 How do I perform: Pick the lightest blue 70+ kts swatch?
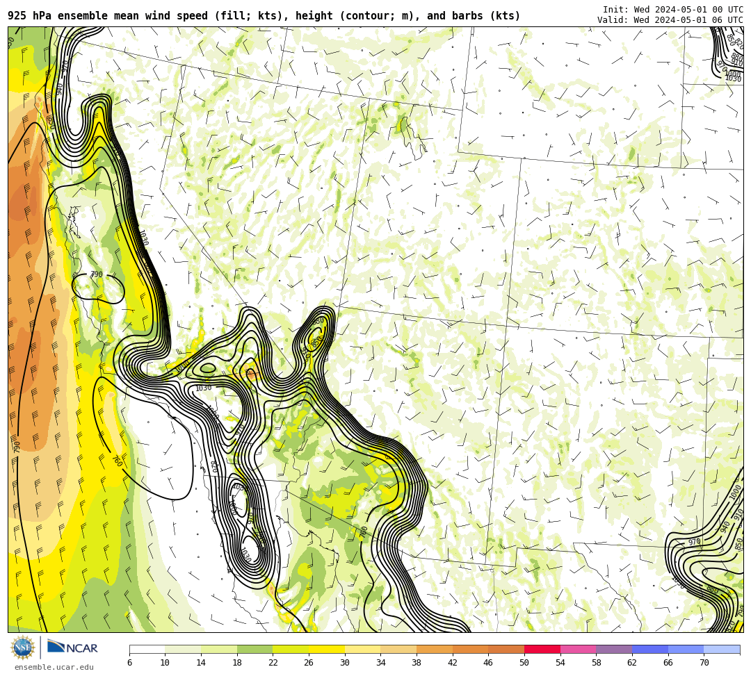(722, 649)
